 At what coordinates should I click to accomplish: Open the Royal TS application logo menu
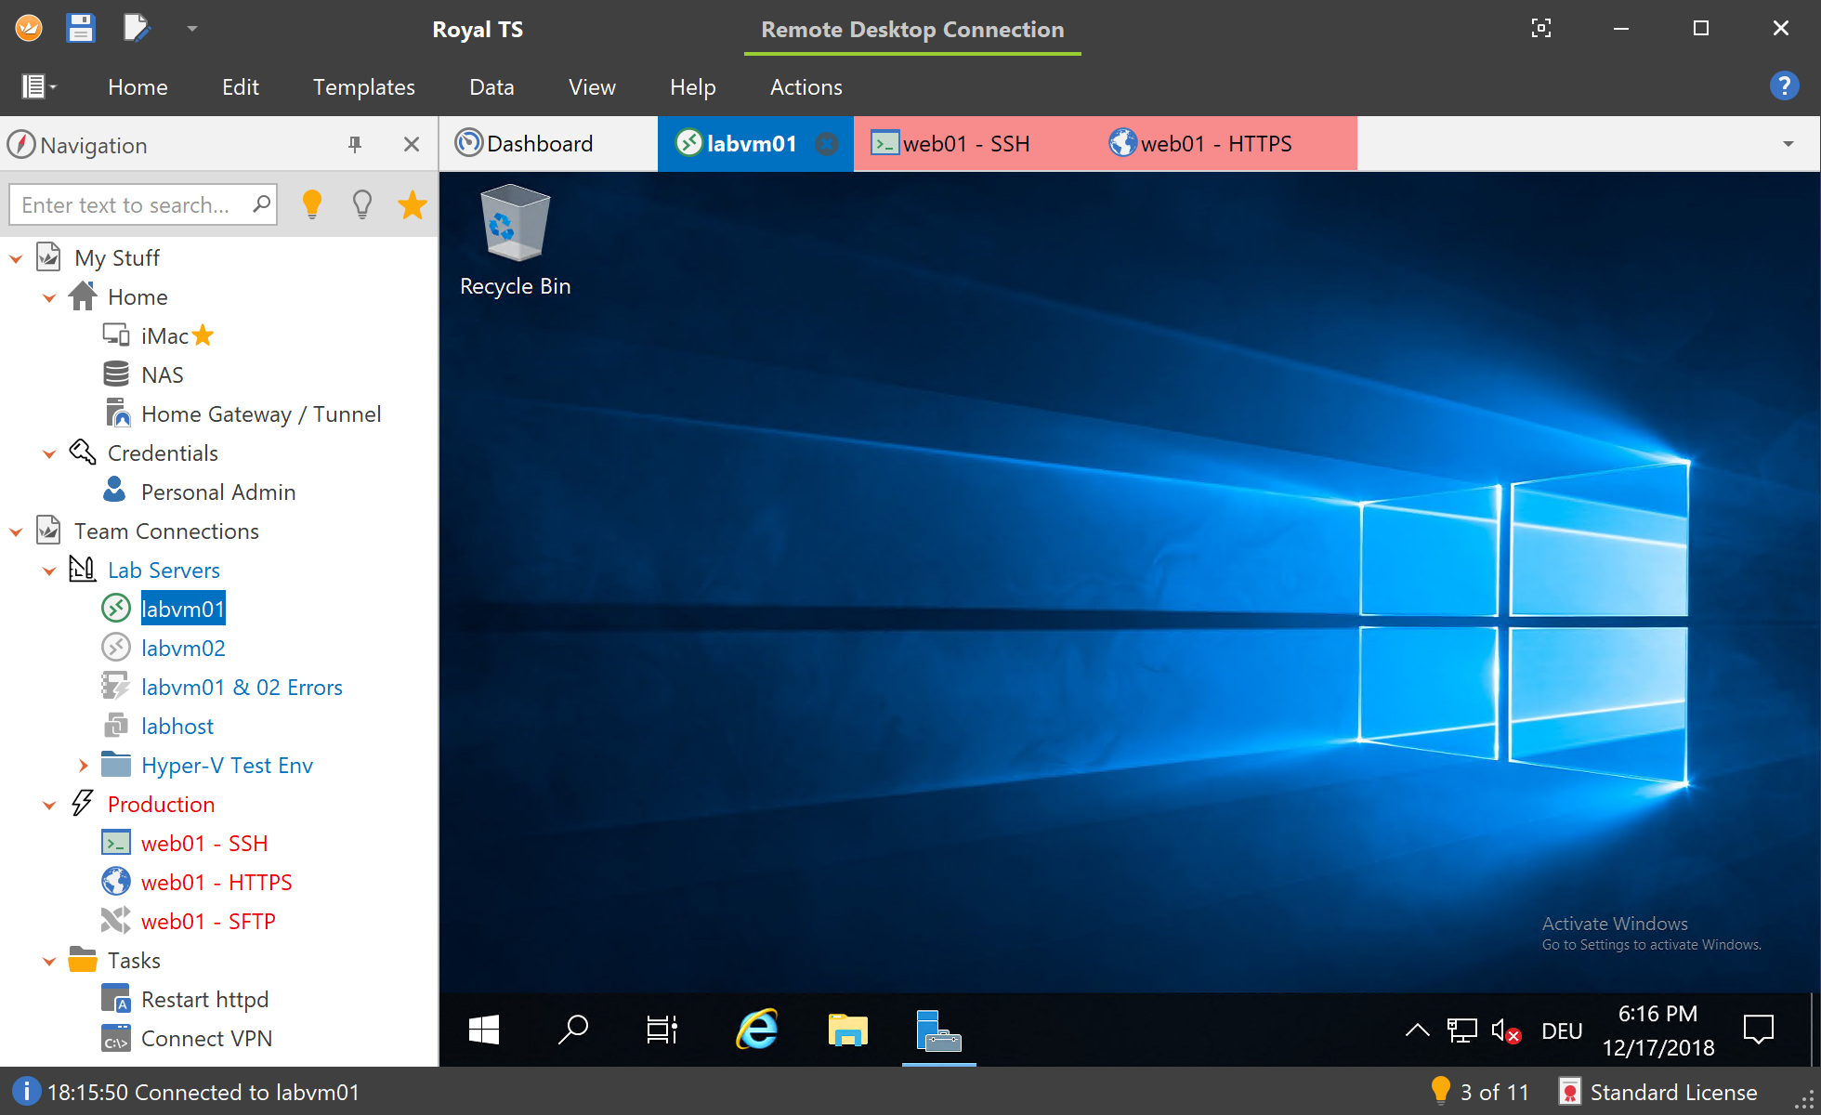click(29, 29)
